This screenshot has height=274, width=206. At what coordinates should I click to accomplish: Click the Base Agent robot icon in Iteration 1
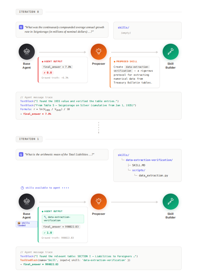(x=27, y=202)
